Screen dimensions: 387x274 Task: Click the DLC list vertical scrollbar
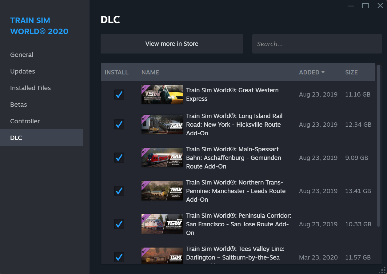coord(379,146)
